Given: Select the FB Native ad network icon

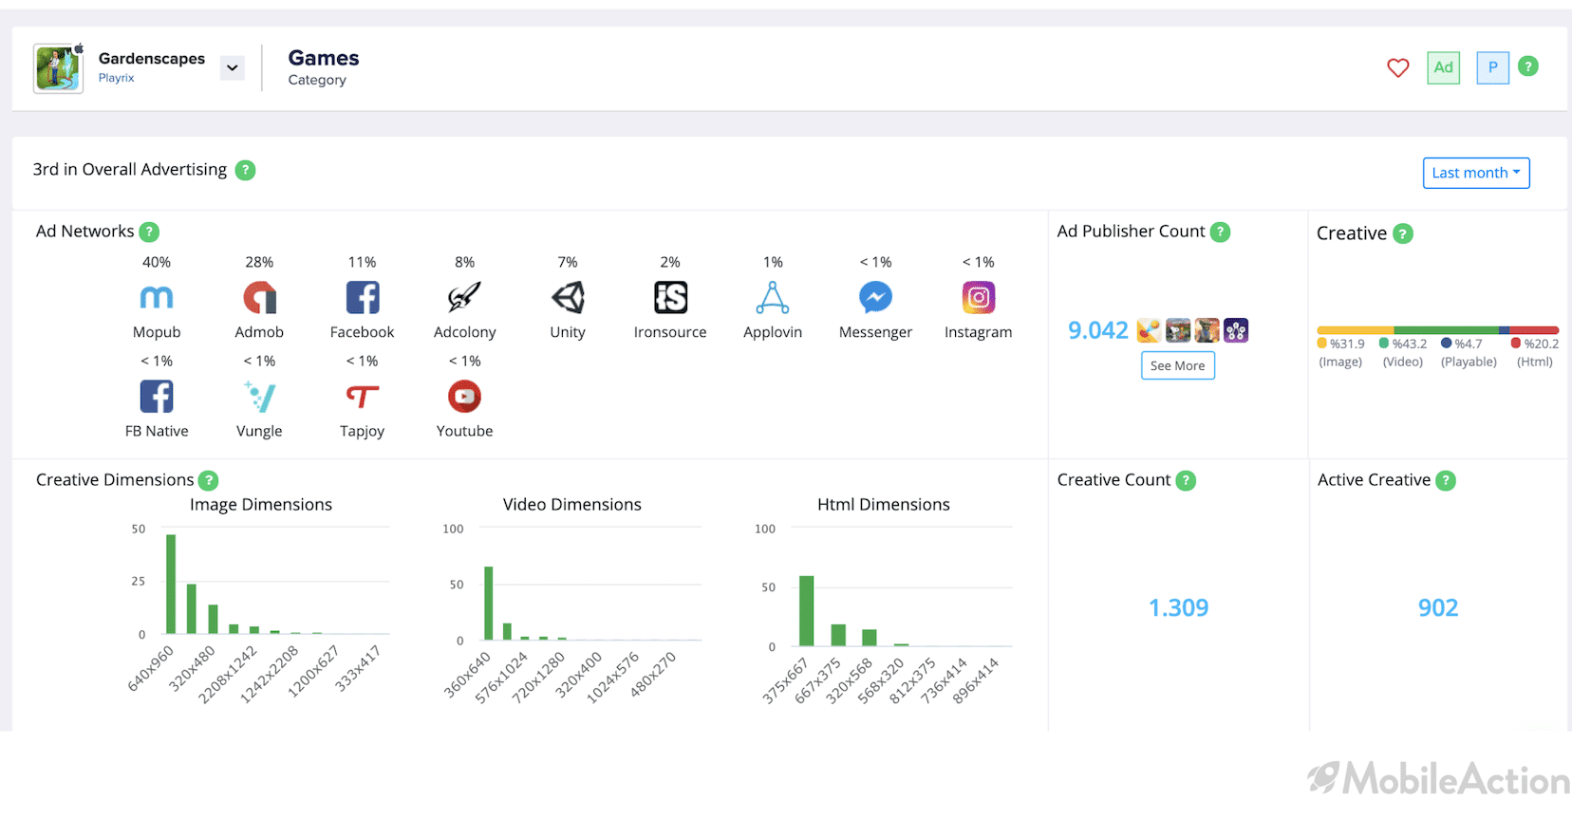Looking at the screenshot, I should click(x=157, y=397).
